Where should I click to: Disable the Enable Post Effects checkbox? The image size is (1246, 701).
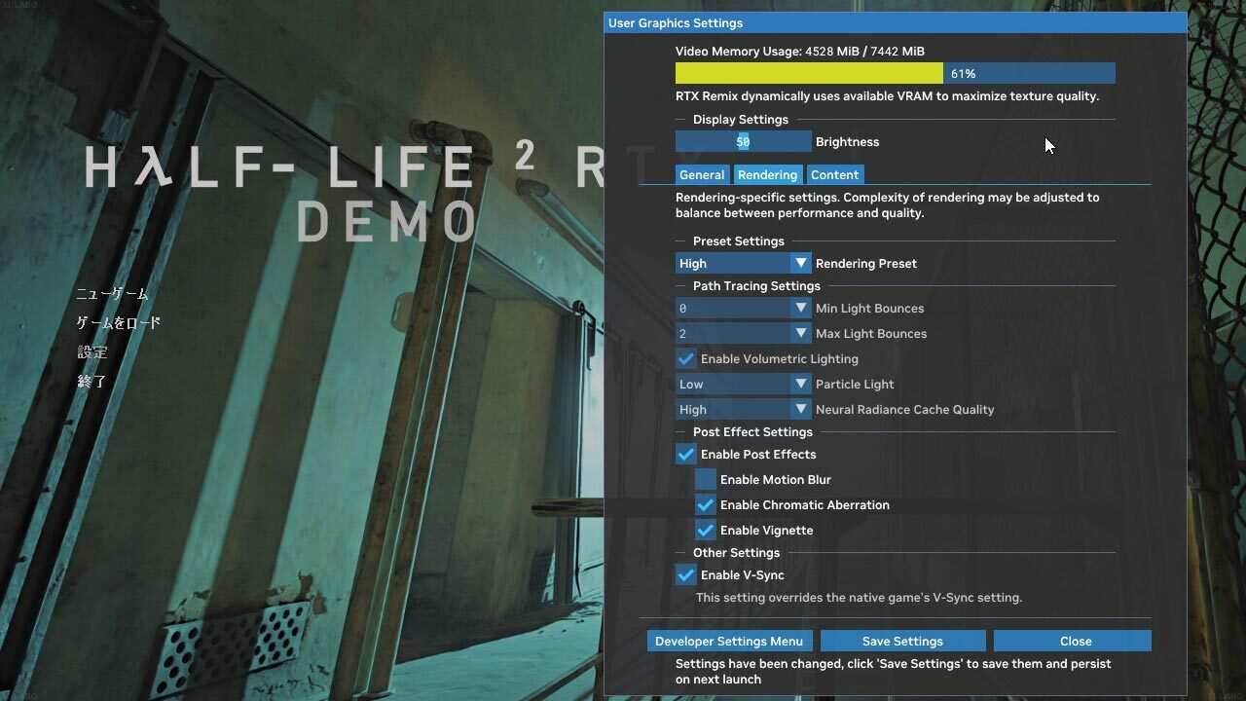click(686, 455)
